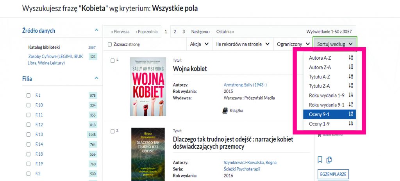Check the Zaznacz stronę checkbox
This screenshot has width=400, height=181.
(x=110, y=44)
